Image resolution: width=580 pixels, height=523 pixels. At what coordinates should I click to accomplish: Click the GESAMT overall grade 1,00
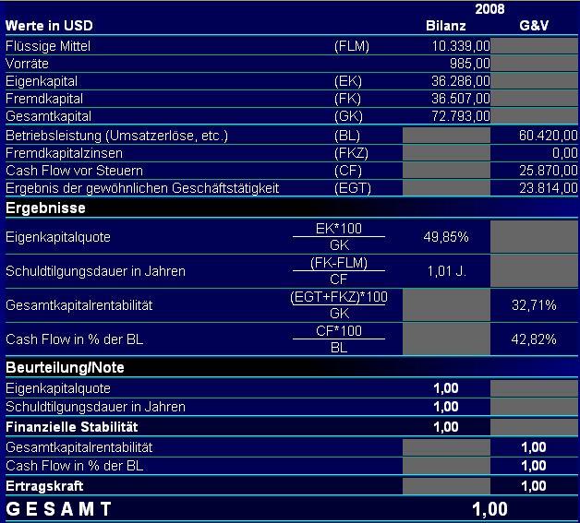coord(489,509)
